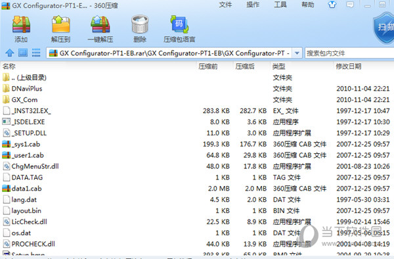Click the PROCHECK.dll file icon
The image size is (394, 259).
pos(7,244)
